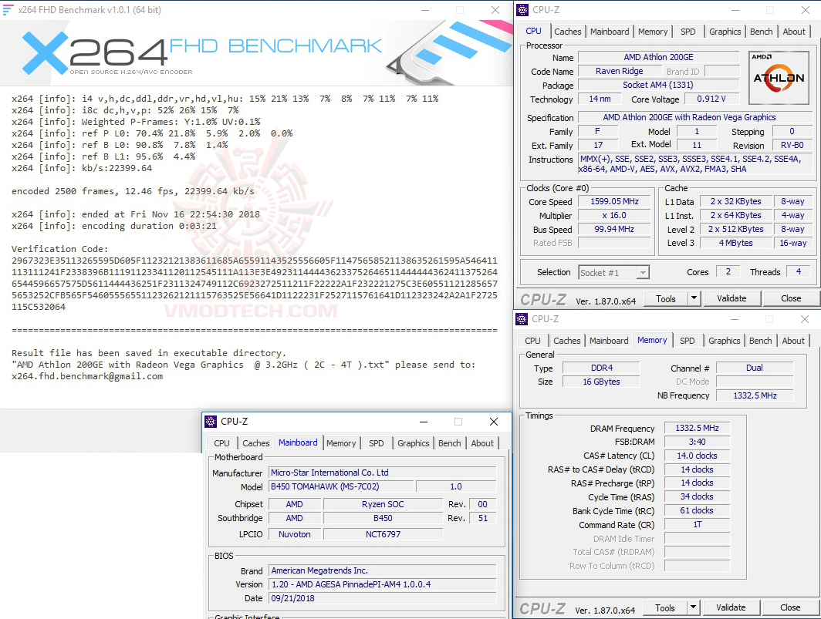Click x264.fhd.benchmark@gmail.com email text
821x619 pixels.
(x=87, y=376)
